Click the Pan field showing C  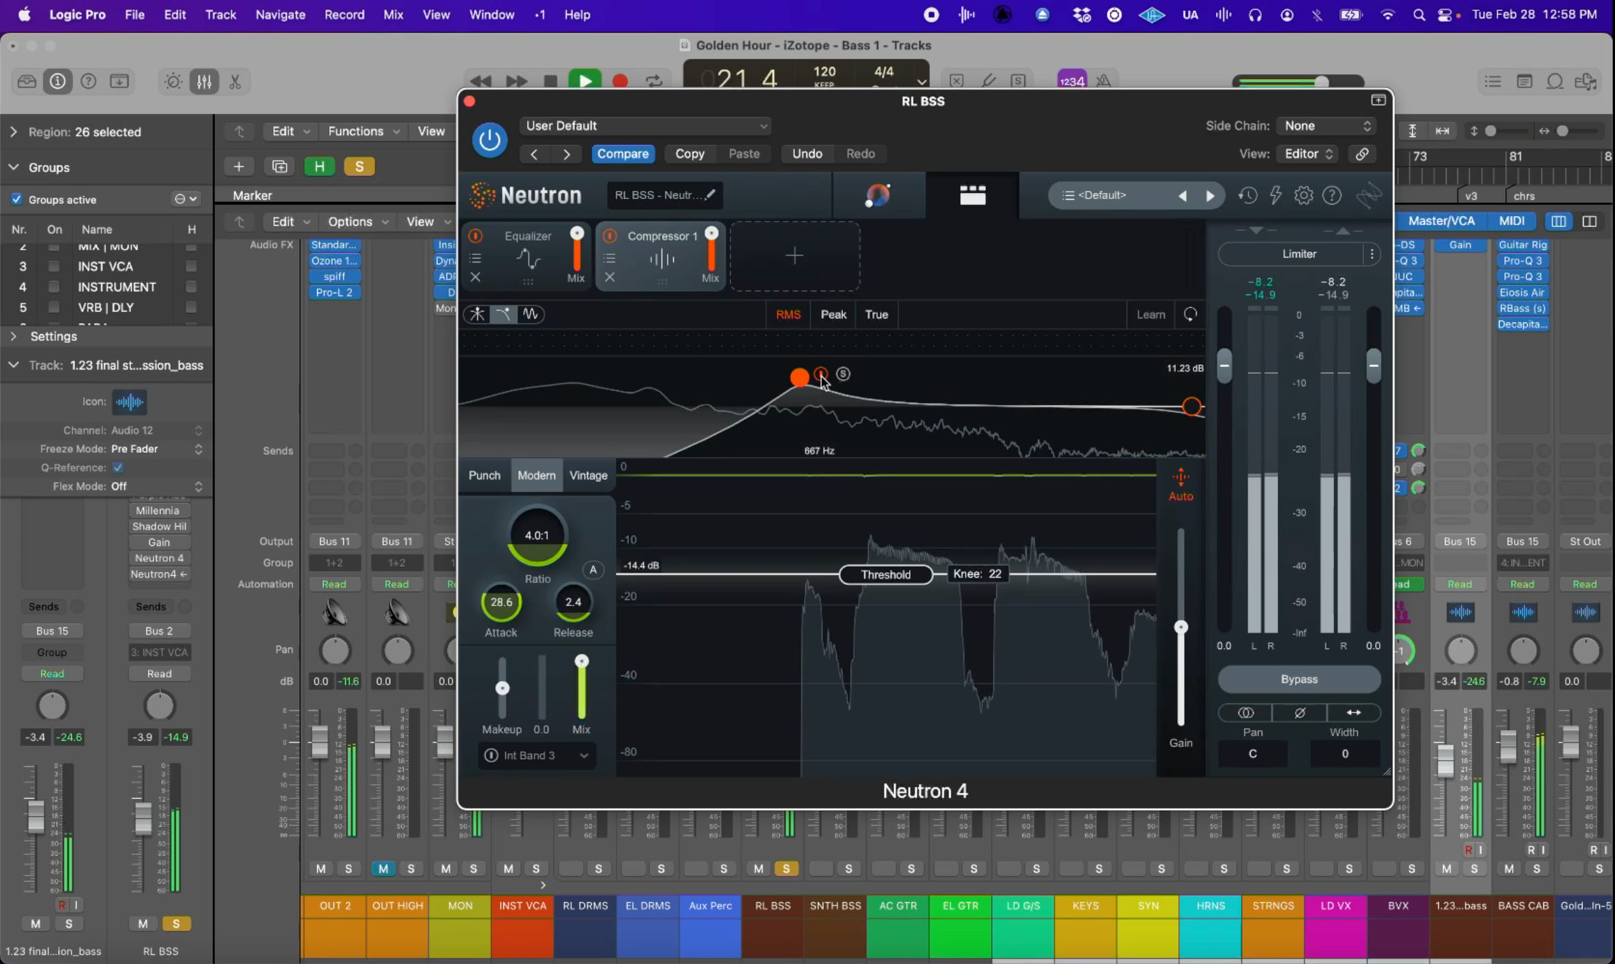(1252, 754)
